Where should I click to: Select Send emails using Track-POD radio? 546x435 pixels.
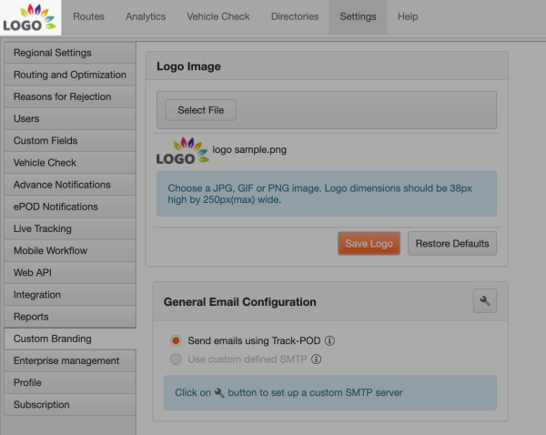176,340
